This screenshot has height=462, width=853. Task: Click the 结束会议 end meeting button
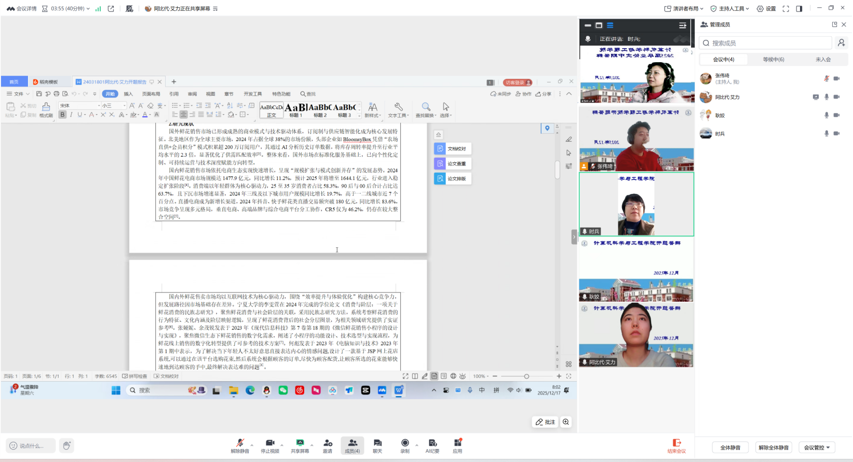tap(676, 445)
